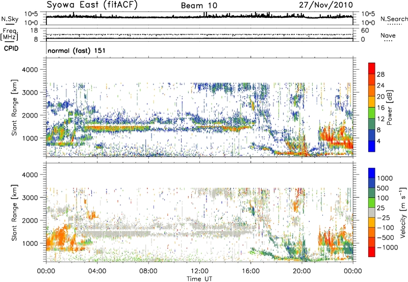The image size is (408, 282).
Task: Click the 'N.Search' legend label
Action: (394, 19)
